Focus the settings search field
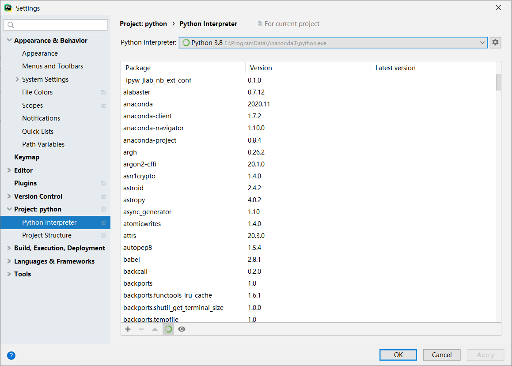 coord(56,25)
